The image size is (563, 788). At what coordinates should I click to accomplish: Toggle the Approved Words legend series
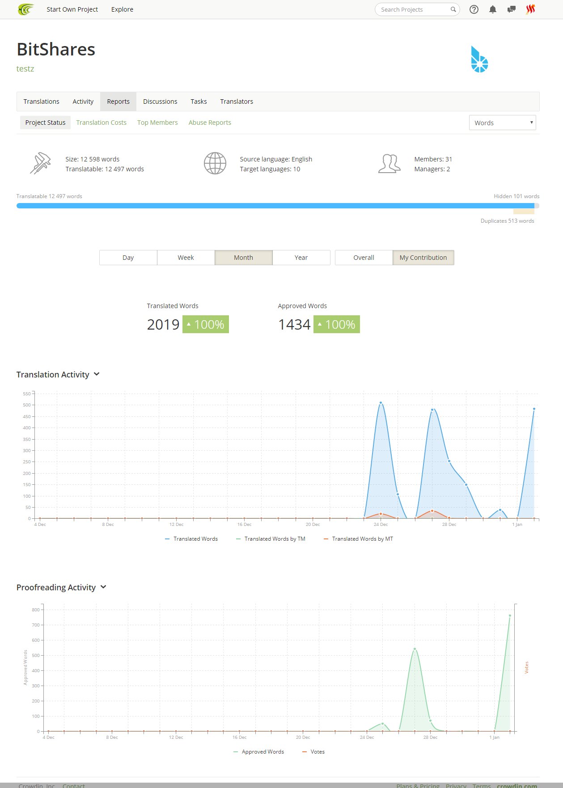[258, 752]
